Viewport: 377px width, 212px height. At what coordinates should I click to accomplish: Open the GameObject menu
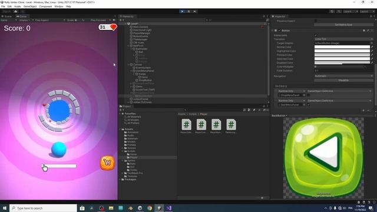coord(30,6)
